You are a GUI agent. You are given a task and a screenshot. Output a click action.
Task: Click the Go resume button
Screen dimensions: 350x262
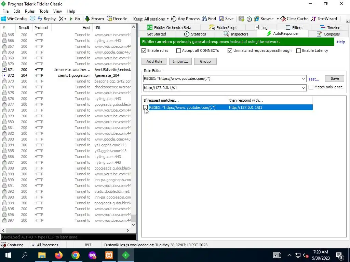[x=75, y=19]
